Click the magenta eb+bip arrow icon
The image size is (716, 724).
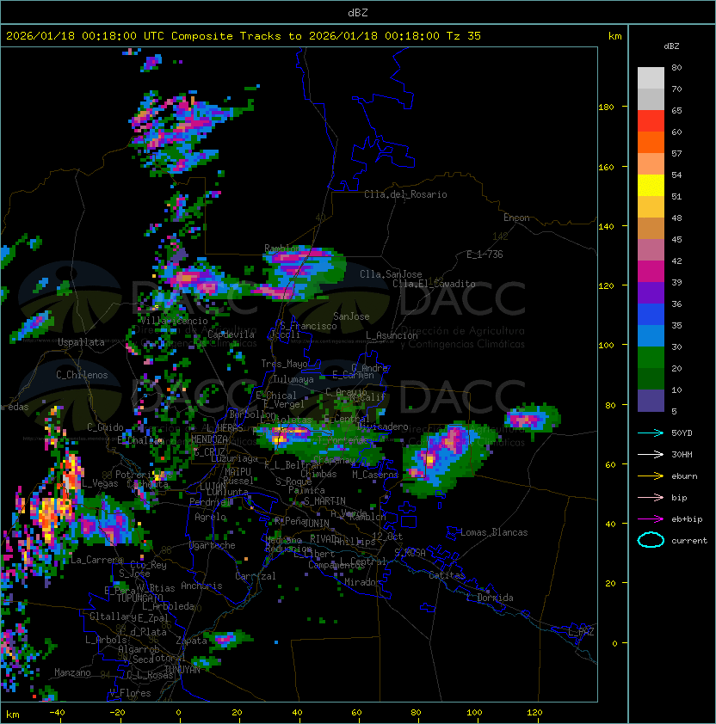point(651,519)
